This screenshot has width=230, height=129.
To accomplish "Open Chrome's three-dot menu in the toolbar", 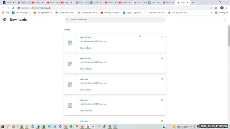I will click(227, 8).
